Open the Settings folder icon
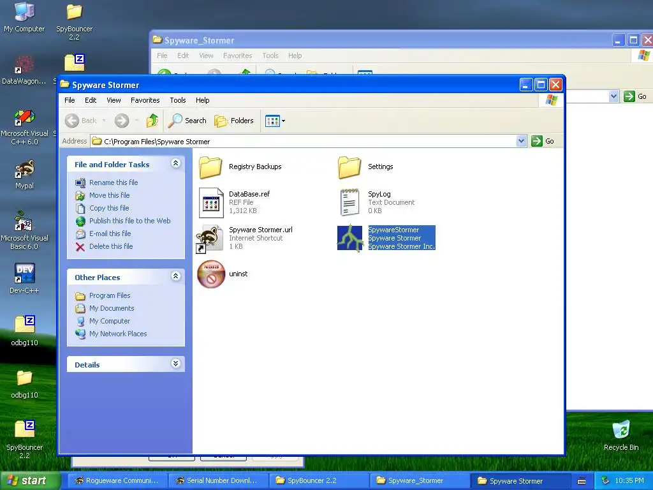 [x=349, y=167]
